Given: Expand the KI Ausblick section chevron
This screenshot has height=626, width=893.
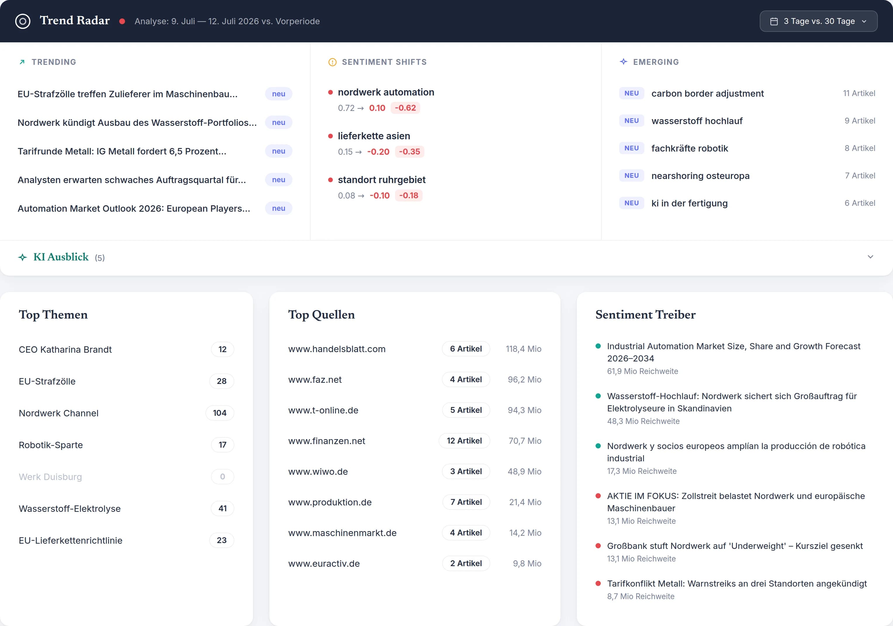Looking at the screenshot, I should click(x=870, y=257).
